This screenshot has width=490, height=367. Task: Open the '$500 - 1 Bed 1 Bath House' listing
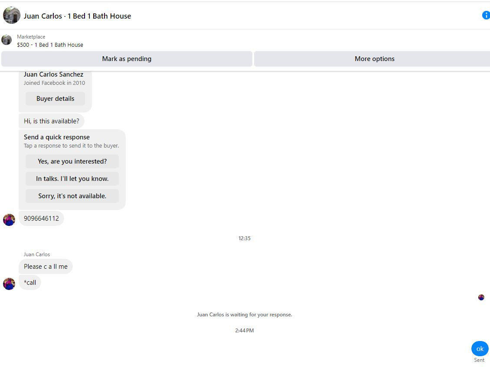50,45
